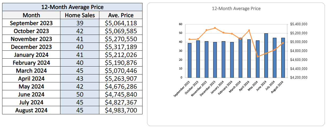The height and width of the screenshot is (127, 326).
Task: Select the 'August 2024' month cell
Action: pos(31,110)
